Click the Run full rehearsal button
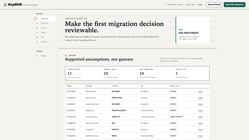Image resolution: width=249 pixels, height=140 pixels. (234, 5)
